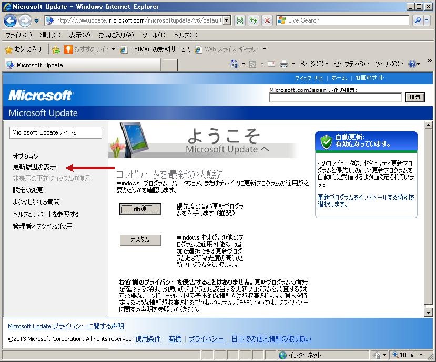Open the お気に入り(A) menu
The height and width of the screenshot is (362, 436).
click(116, 35)
